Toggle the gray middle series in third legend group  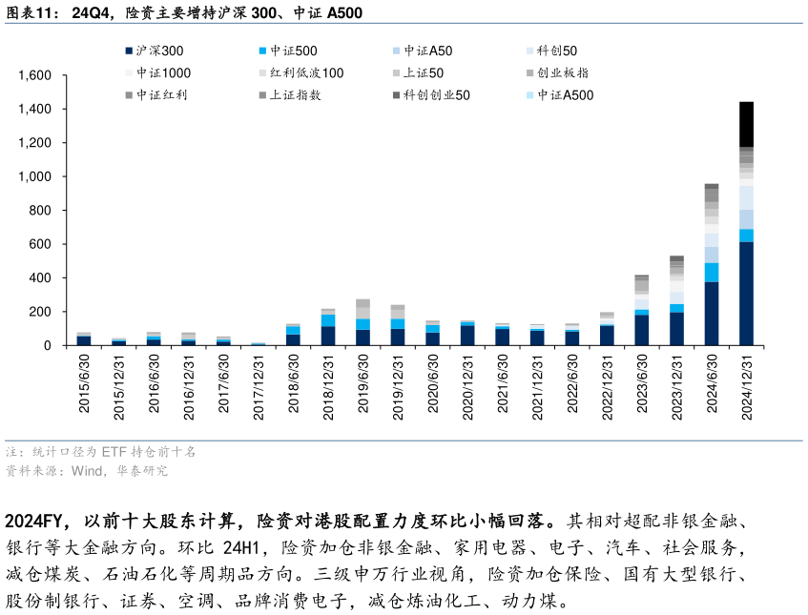click(396, 72)
